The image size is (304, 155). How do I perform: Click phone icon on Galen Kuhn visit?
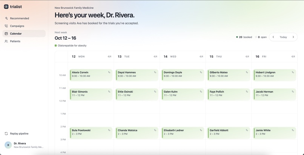click(201, 92)
